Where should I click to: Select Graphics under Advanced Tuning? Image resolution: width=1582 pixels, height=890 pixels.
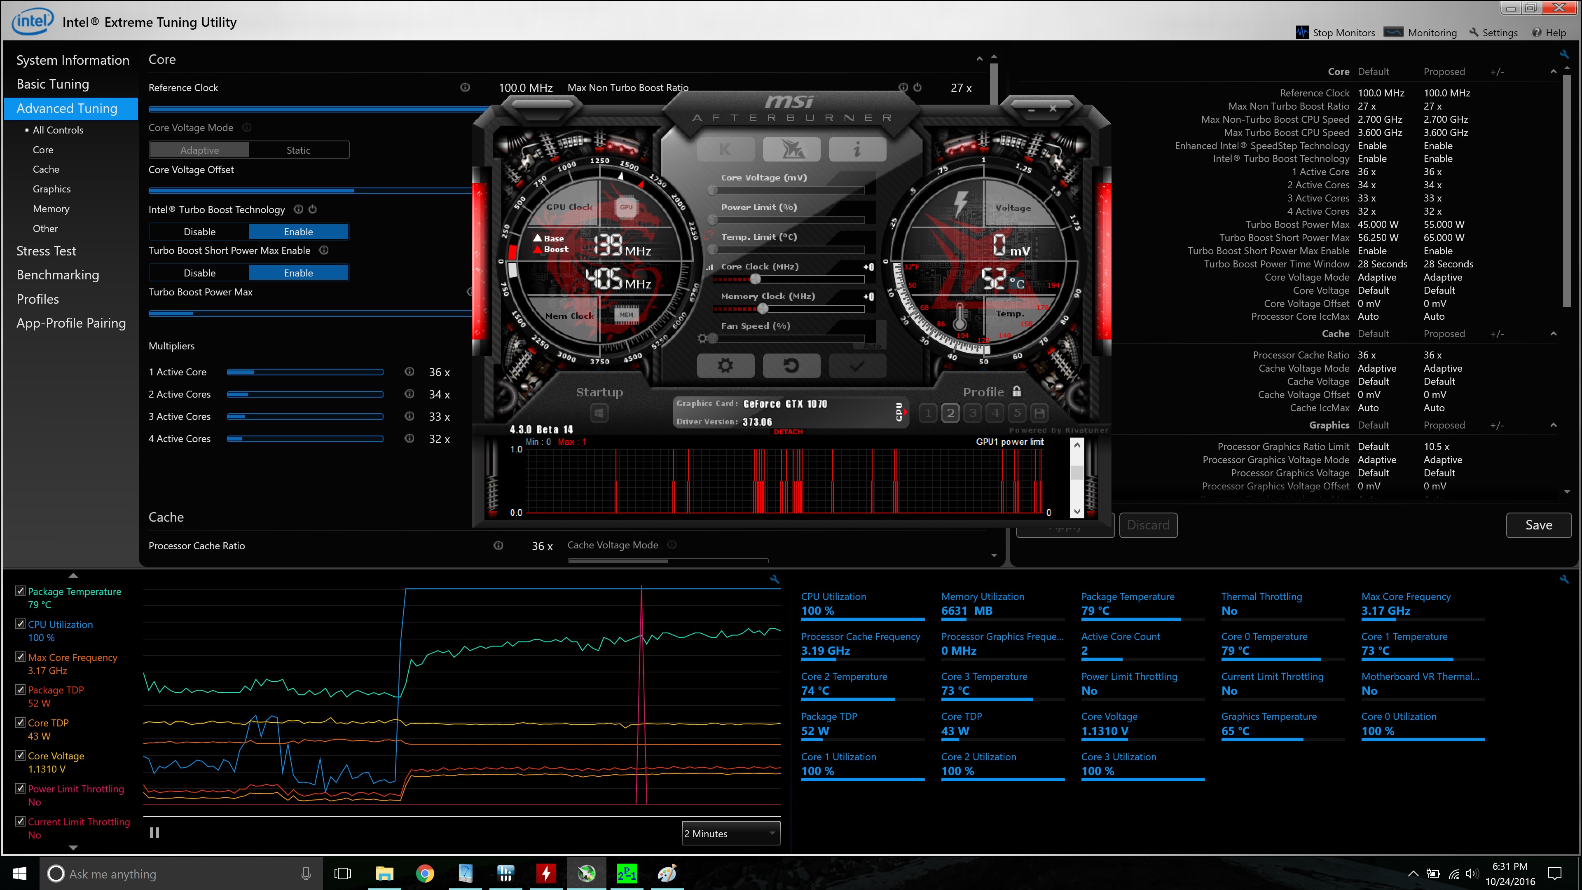(x=51, y=189)
